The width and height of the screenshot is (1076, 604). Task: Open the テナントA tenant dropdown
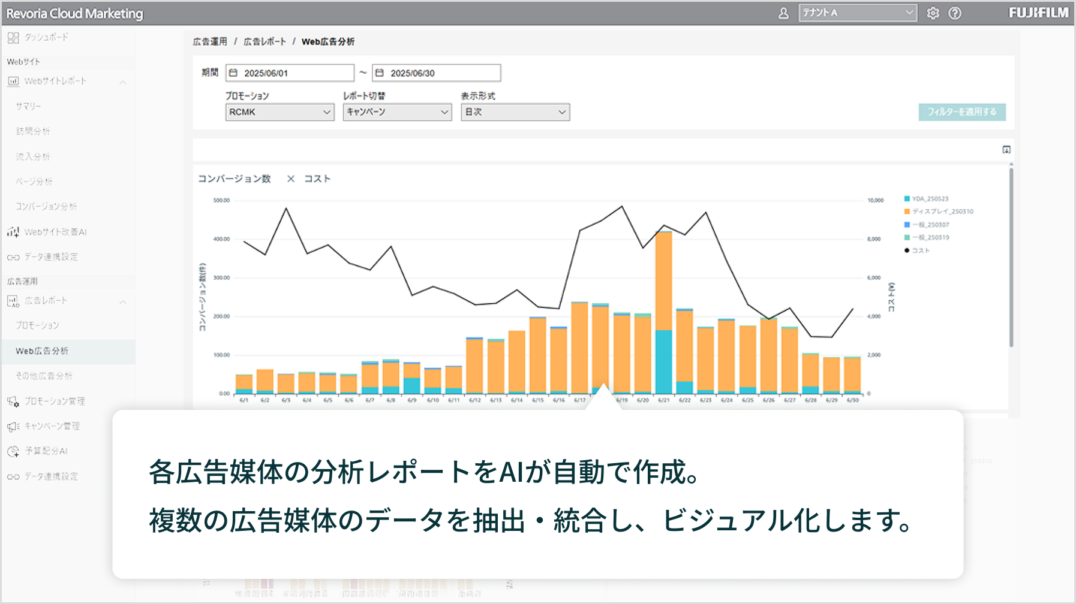pos(858,12)
